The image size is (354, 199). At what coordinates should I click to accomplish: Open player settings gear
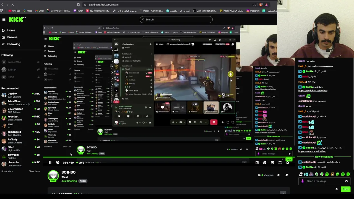(288, 163)
